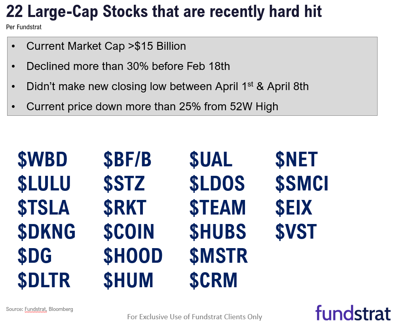Open the $NET ticker
The width and height of the screenshot is (393, 322).
(296, 160)
